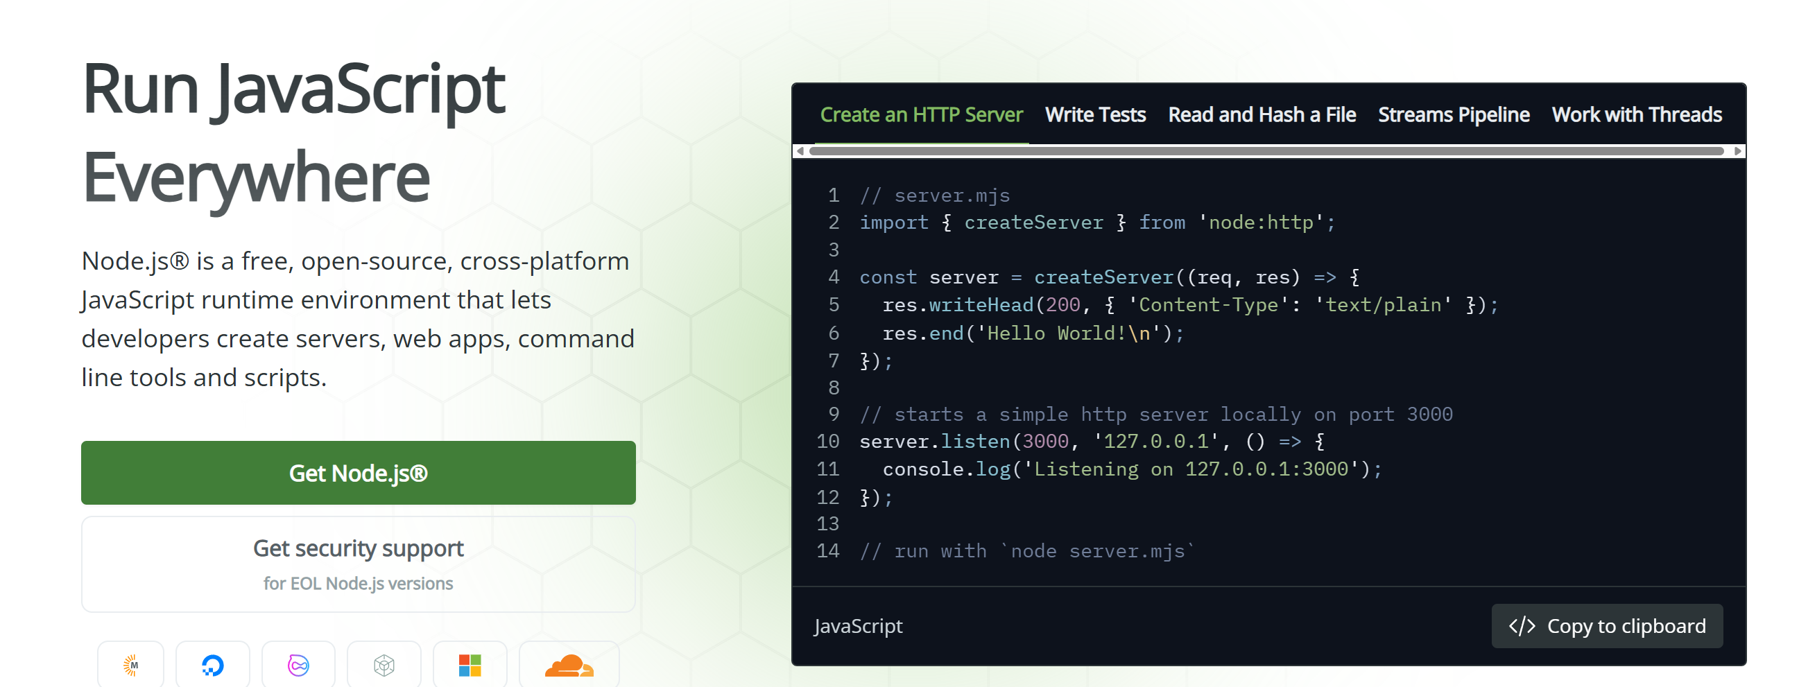Select the Create an HTTP Server tab
The width and height of the screenshot is (1799, 687).
[x=921, y=114]
